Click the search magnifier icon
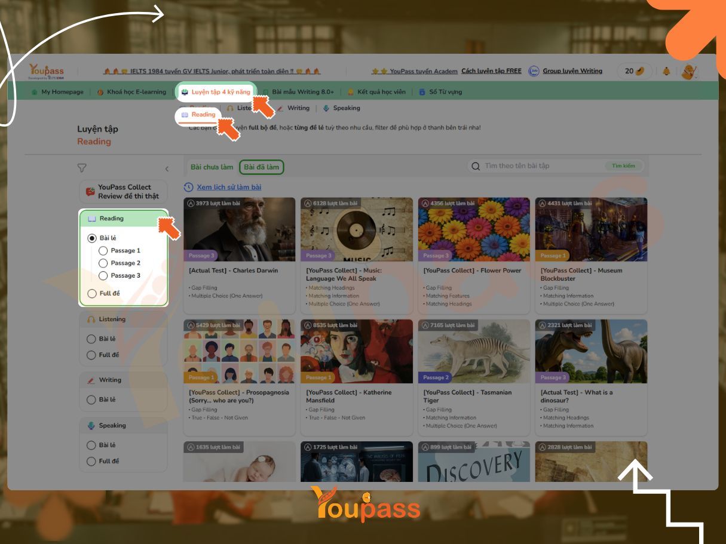Screen dimensions: 726x544 tap(476, 166)
